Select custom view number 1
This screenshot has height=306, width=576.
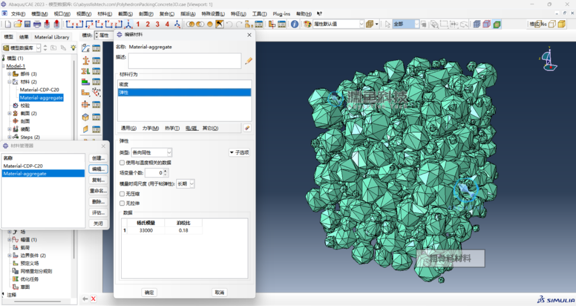[x=138, y=24]
